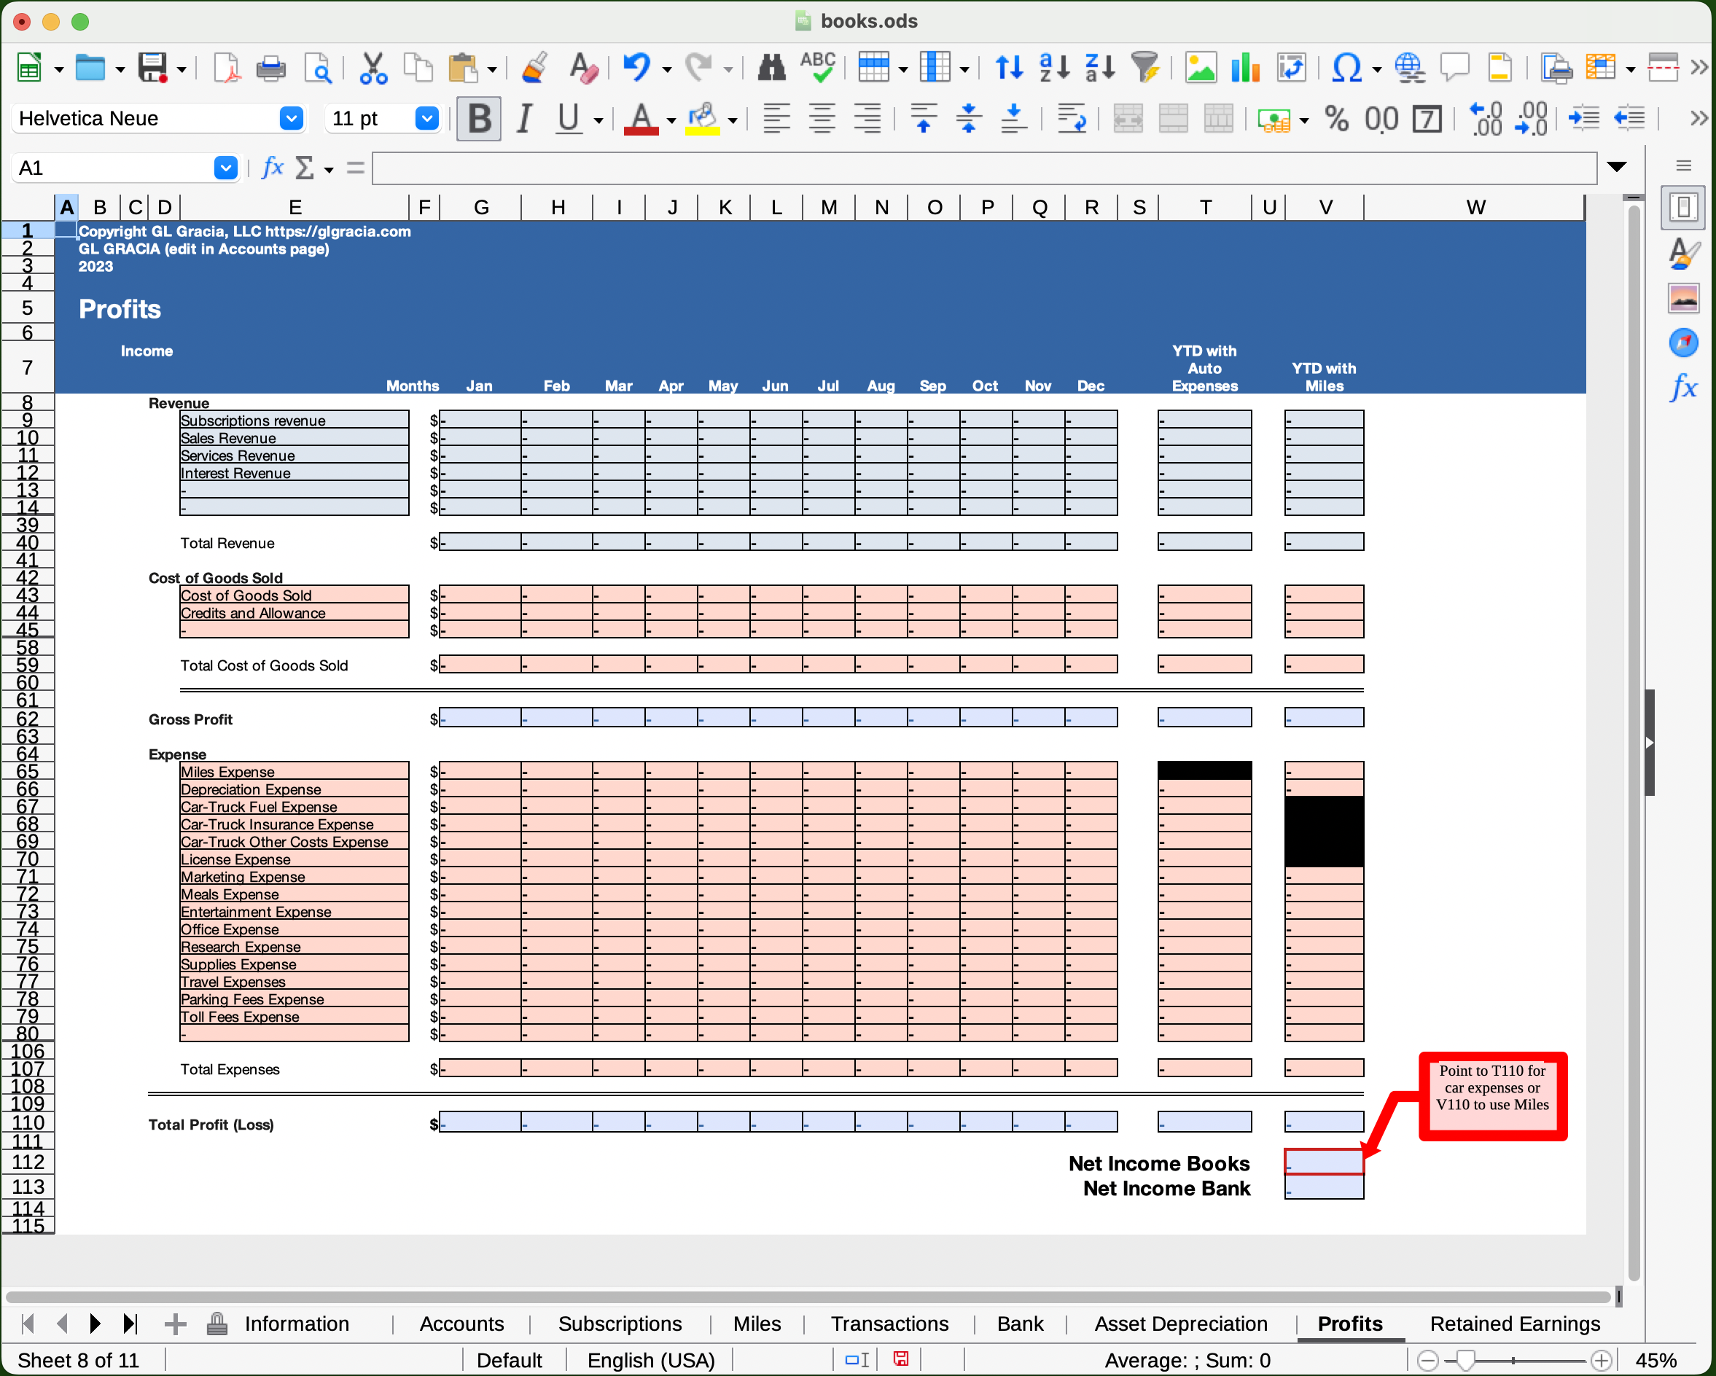Click the Save document icon
This screenshot has height=1376, width=1716.
(x=152, y=69)
